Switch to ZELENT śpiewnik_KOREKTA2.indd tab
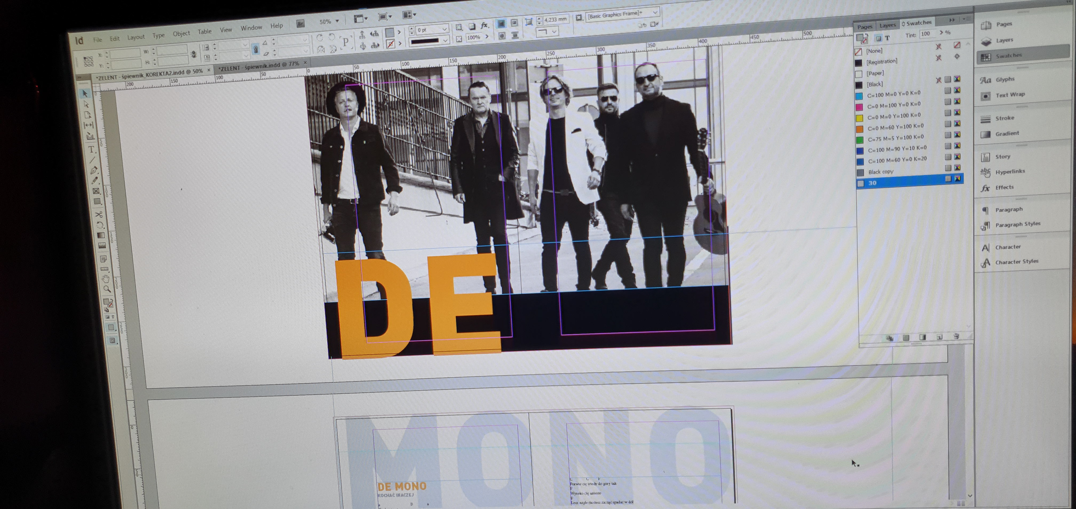1076x509 pixels. [150, 74]
